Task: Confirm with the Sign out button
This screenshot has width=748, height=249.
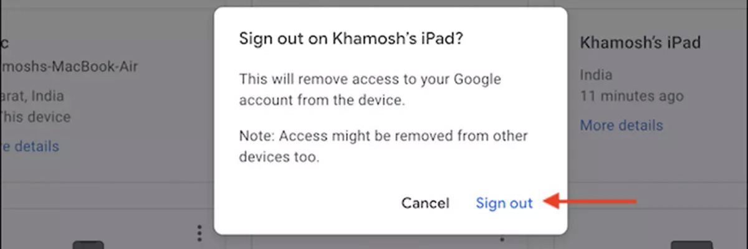Action: [504, 203]
